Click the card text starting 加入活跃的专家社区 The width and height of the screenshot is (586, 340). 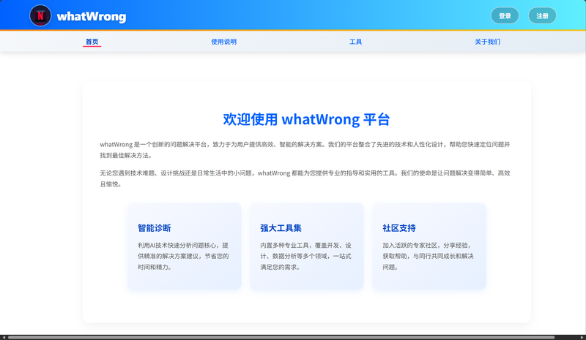(x=428, y=256)
